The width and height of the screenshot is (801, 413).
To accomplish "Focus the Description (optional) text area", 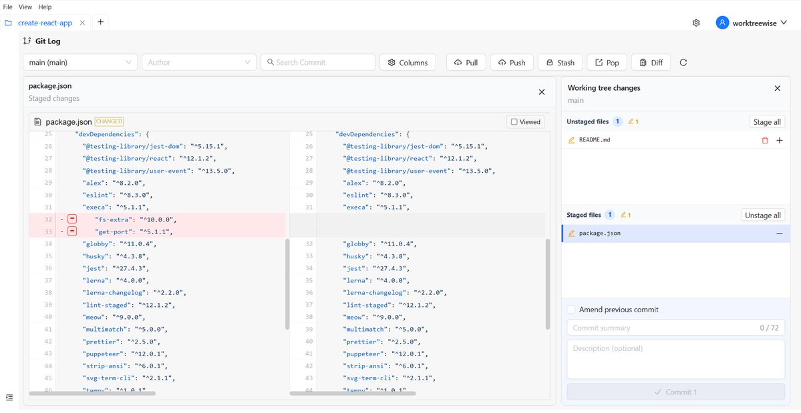I will tap(676, 360).
